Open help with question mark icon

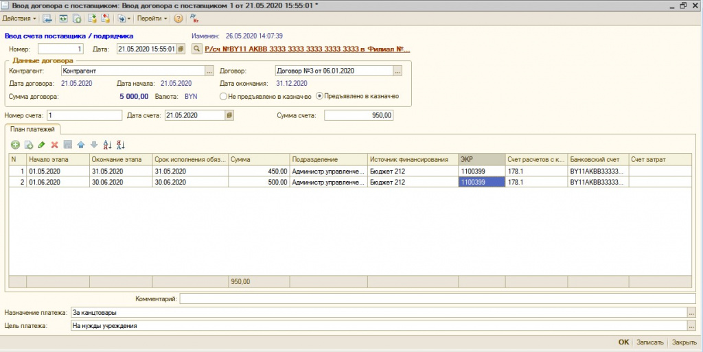pyautogui.click(x=178, y=19)
